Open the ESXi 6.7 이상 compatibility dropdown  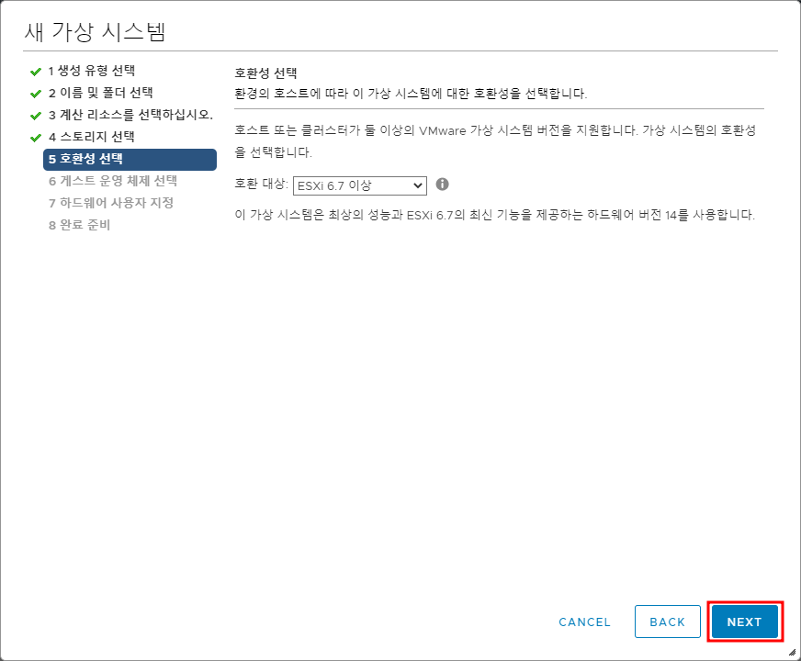[x=360, y=185]
